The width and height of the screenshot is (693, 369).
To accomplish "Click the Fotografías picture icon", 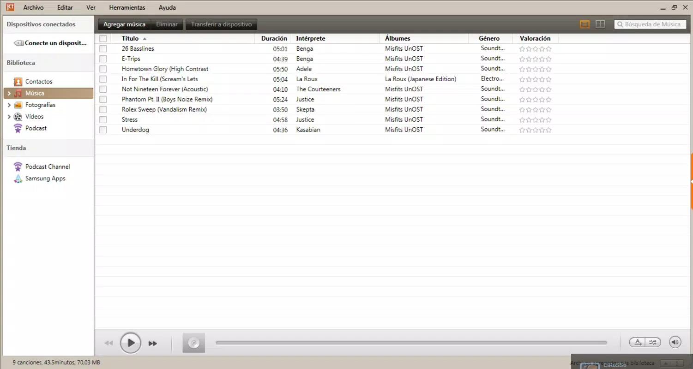I will click(18, 105).
